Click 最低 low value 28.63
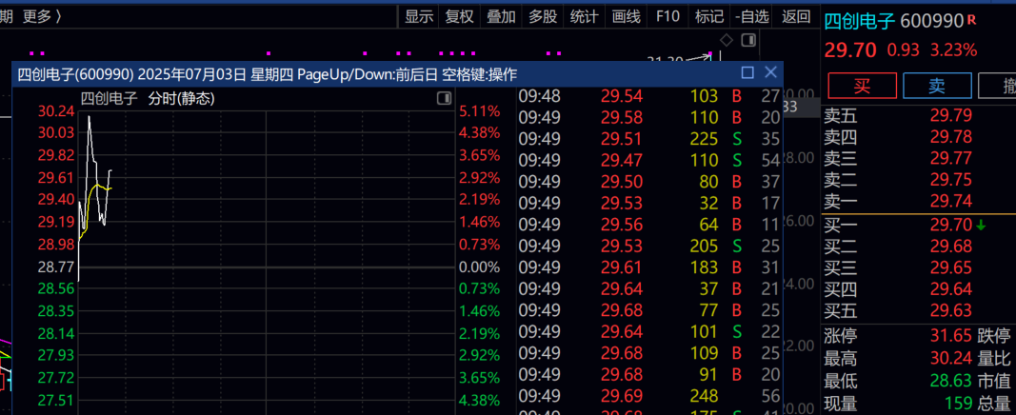1016x415 pixels. point(951,380)
